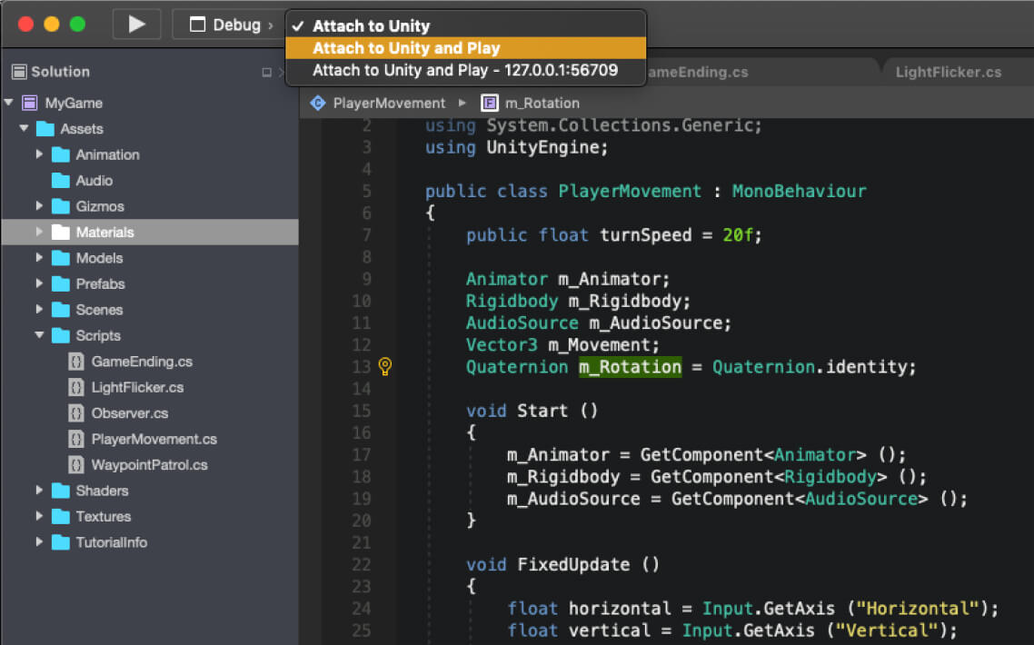Click the PlayerMovement.cs file icon

click(x=76, y=439)
